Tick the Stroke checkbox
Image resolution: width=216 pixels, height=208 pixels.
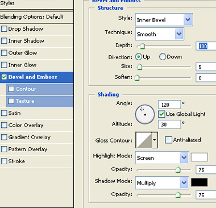(4, 161)
